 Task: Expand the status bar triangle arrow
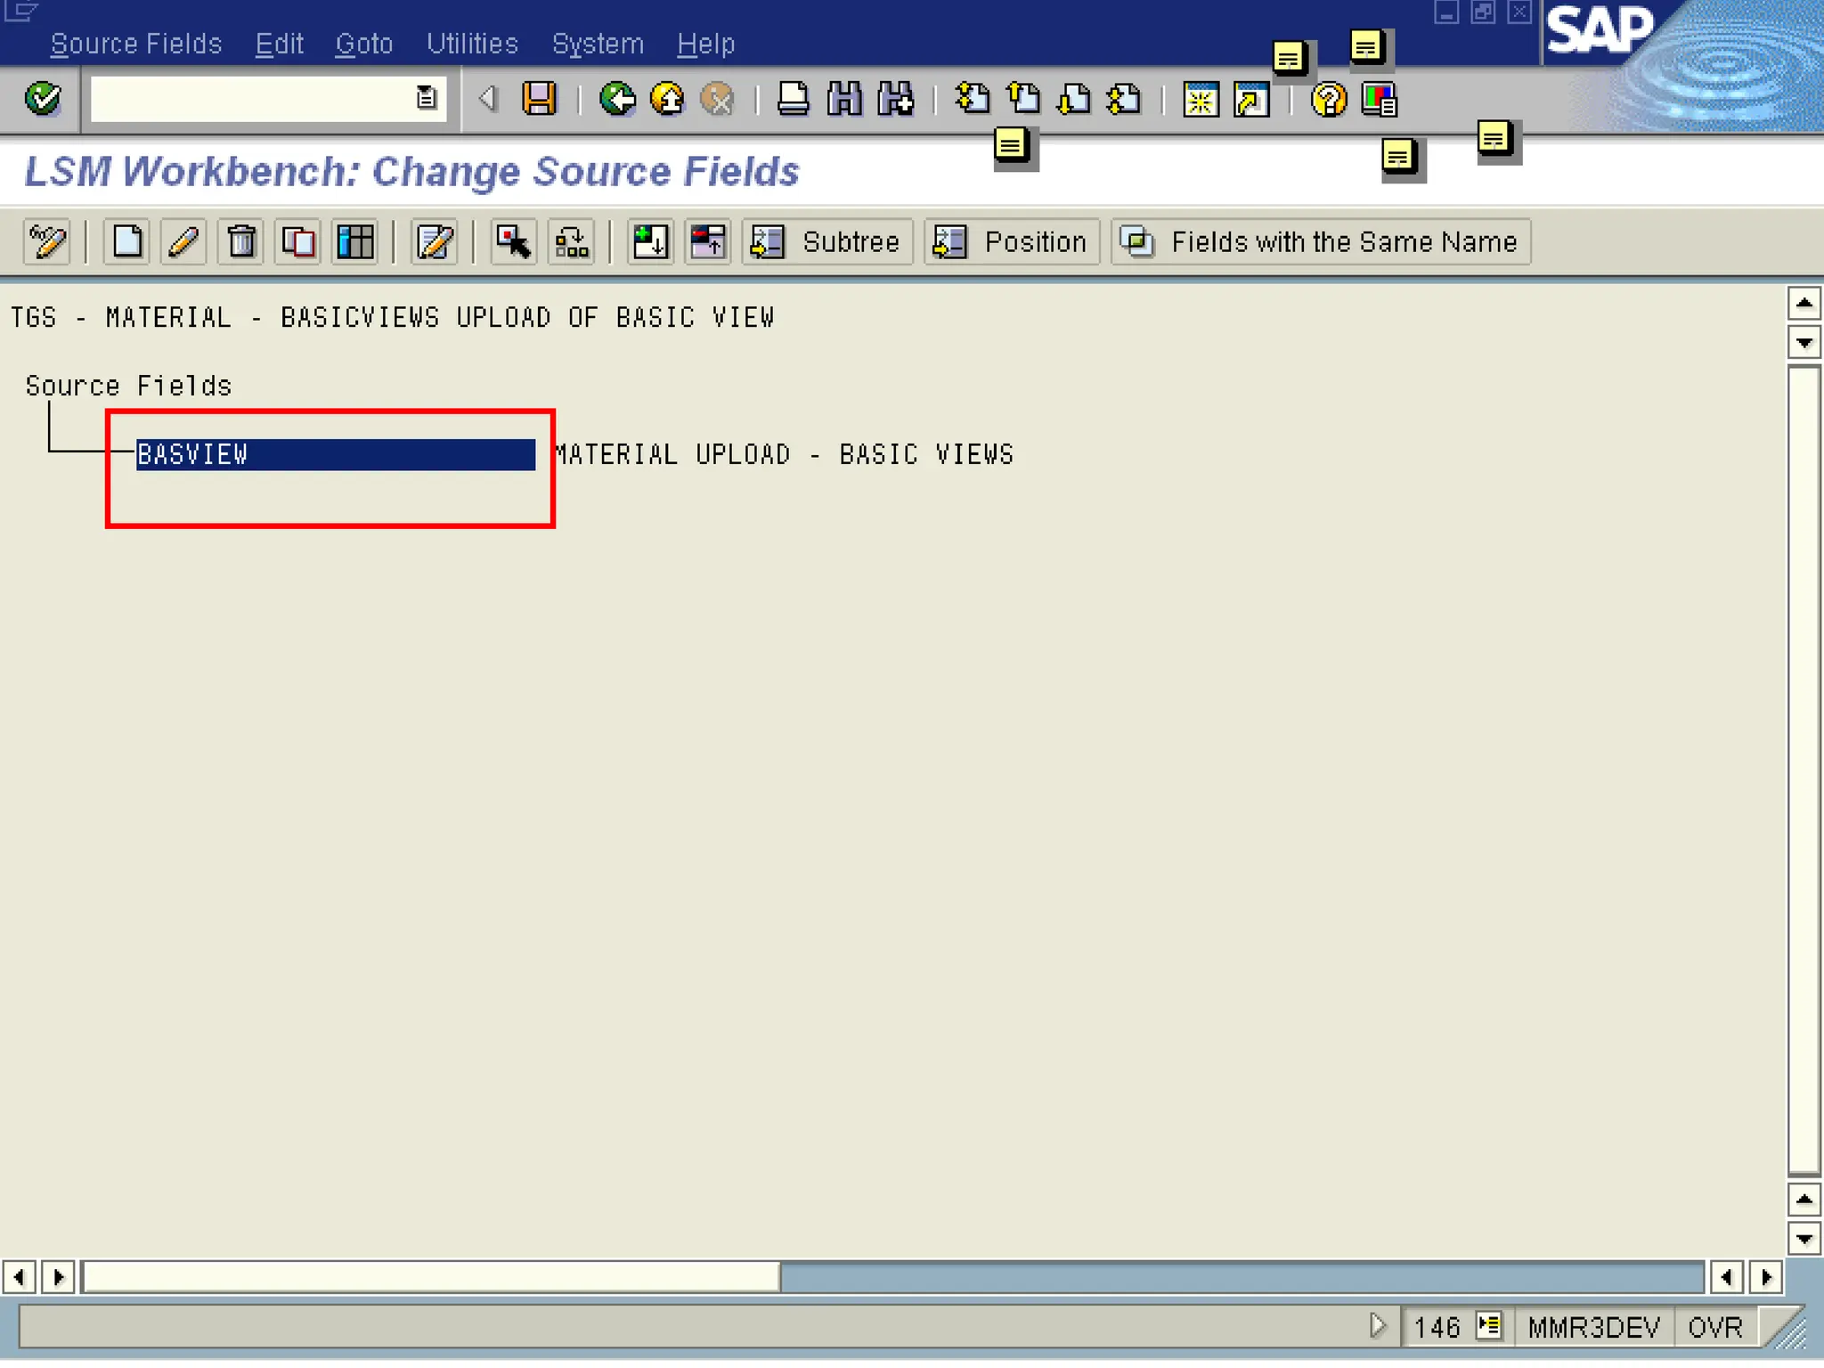1377,1326
